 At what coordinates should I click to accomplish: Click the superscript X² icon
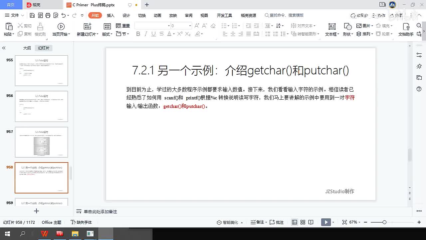[x=180, y=34]
